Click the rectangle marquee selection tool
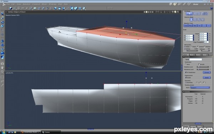 tap(2, 77)
